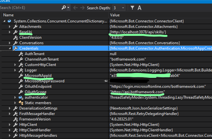Open the search options dropdown arrow
This screenshot has height=139, width=212.
pos(68,8)
